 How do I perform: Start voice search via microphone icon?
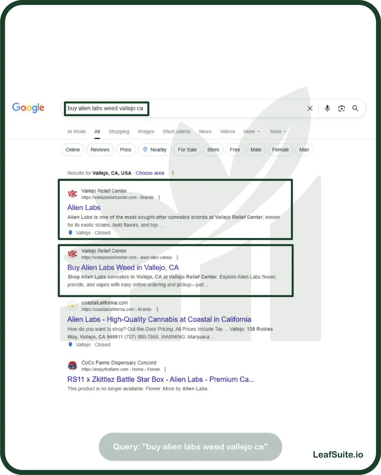click(x=328, y=108)
